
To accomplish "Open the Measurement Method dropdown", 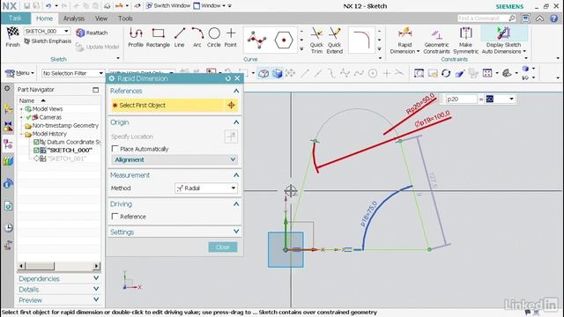I will point(206,188).
